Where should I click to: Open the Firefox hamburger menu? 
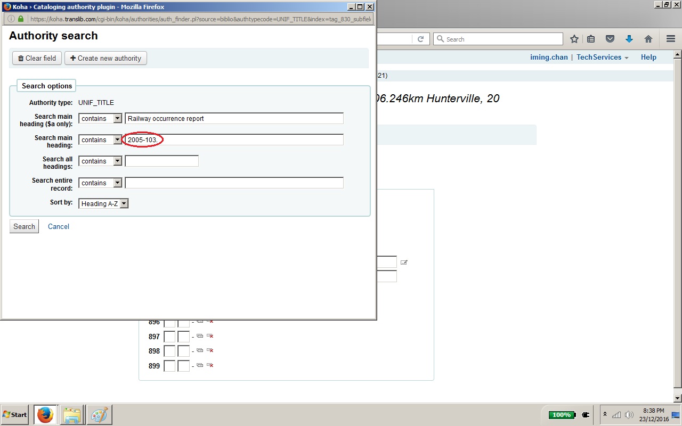click(671, 39)
